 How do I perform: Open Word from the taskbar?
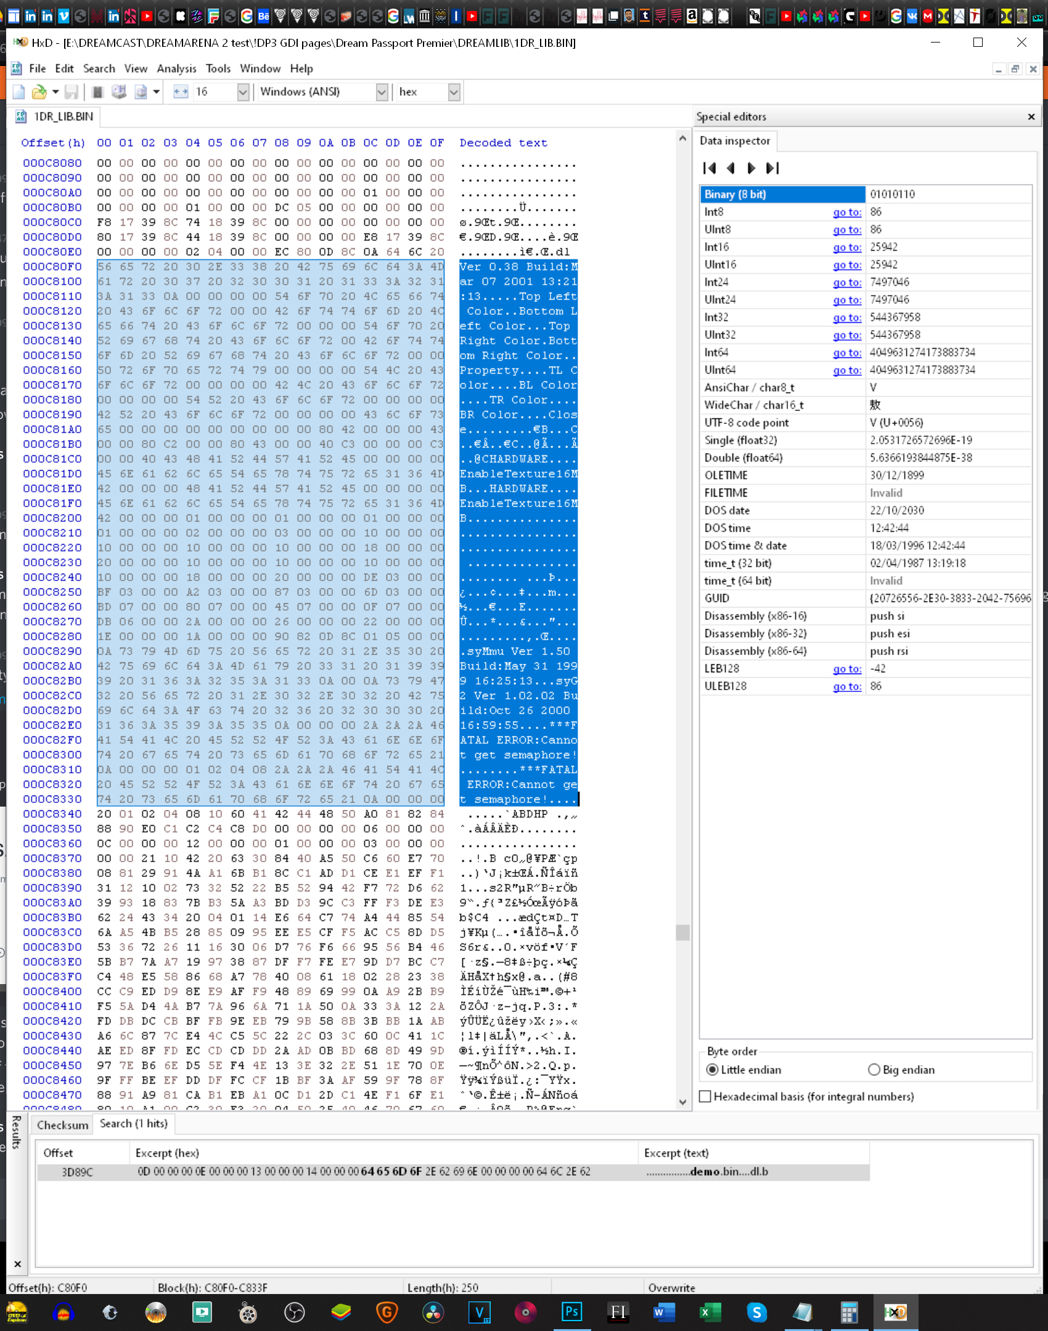[x=664, y=1313]
